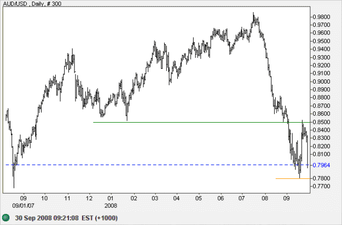Click the 0.9600 price axis label
Image resolution: width=342 pixels, height=225 pixels.
coord(321,33)
